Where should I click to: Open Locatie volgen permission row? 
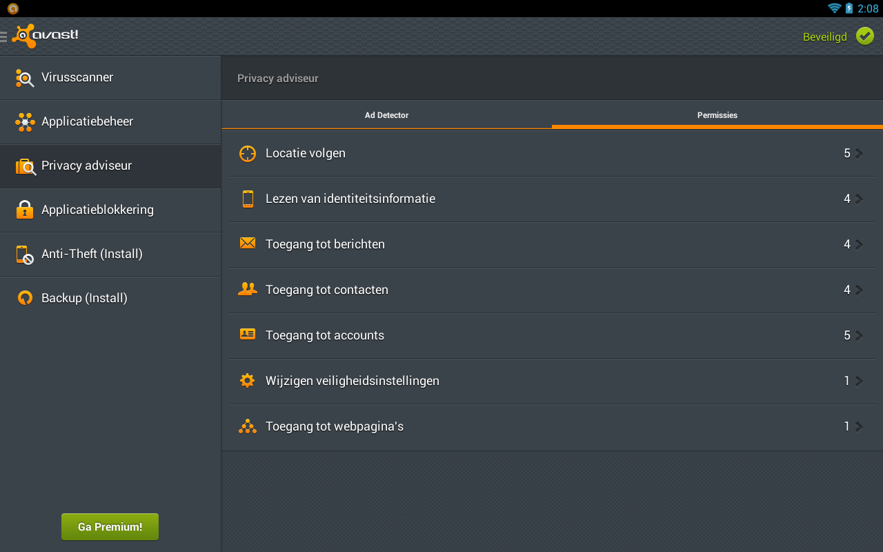pyautogui.click(x=552, y=153)
